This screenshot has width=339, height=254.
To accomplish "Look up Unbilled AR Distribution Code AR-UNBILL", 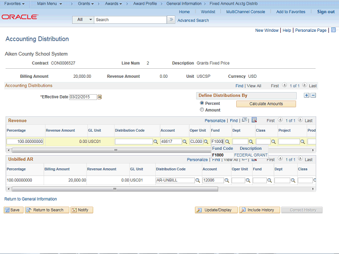I will (x=198, y=180).
